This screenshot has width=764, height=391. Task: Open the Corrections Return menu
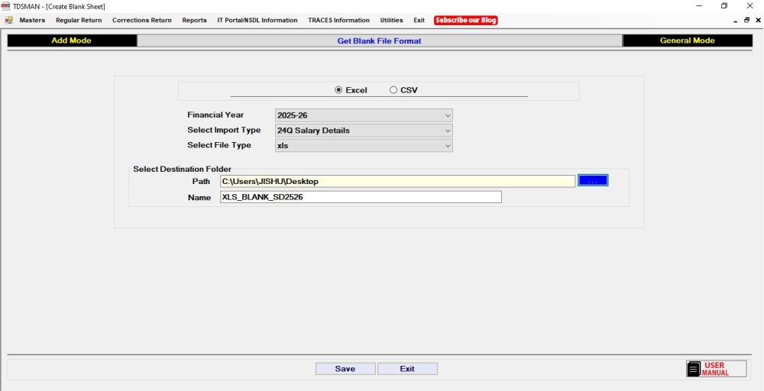(x=142, y=21)
